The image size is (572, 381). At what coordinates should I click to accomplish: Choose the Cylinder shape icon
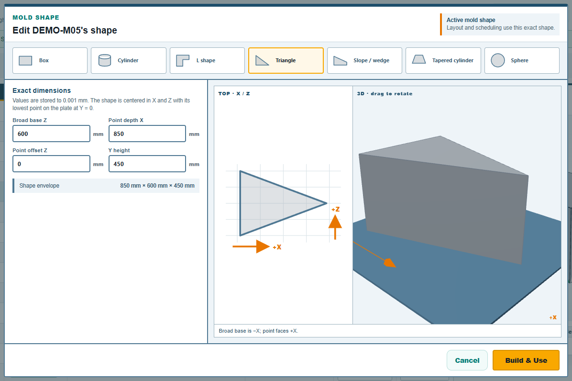(105, 61)
